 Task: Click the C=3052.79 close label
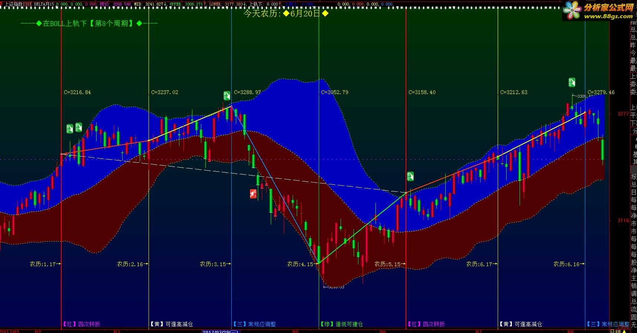click(335, 92)
